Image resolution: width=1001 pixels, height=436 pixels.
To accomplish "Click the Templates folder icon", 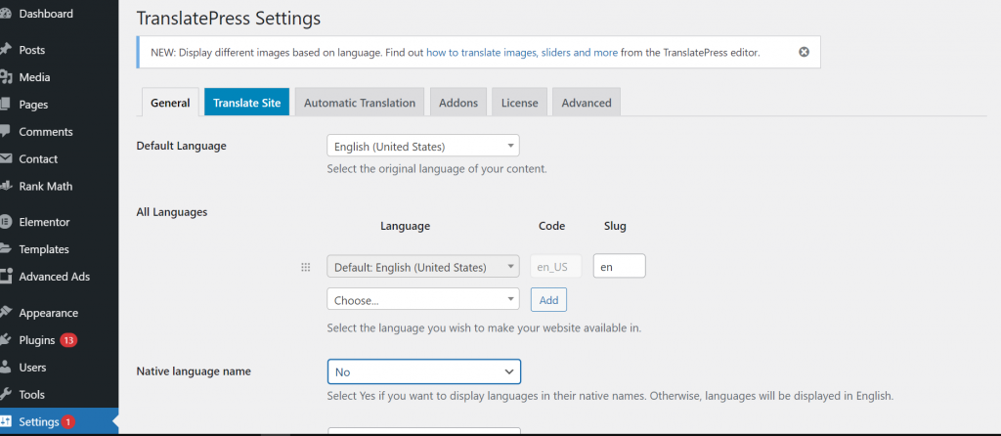I will click(x=5, y=249).
